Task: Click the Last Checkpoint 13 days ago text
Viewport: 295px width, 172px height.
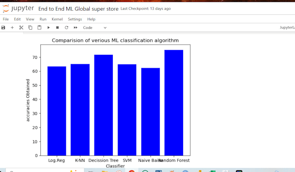Action: pyautogui.click(x=146, y=9)
